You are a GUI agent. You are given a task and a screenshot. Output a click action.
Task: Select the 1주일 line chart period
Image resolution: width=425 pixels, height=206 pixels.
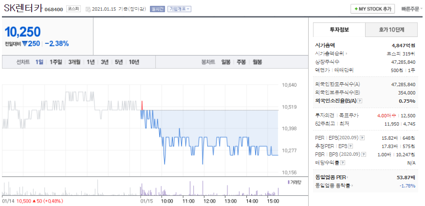click(56, 62)
